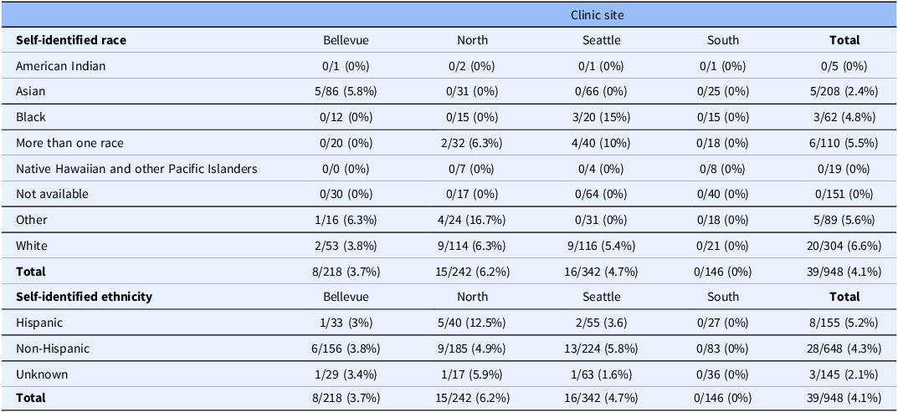Click the Not available row label
Viewport: 898px width, 412px height.
coord(52,194)
